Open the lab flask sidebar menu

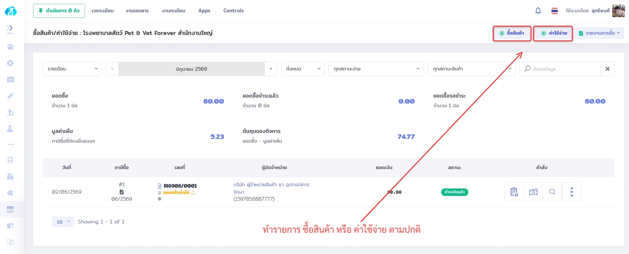pyautogui.click(x=10, y=128)
